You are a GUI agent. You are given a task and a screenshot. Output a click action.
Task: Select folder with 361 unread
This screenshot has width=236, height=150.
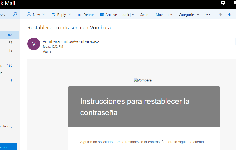click(x=10, y=35)
